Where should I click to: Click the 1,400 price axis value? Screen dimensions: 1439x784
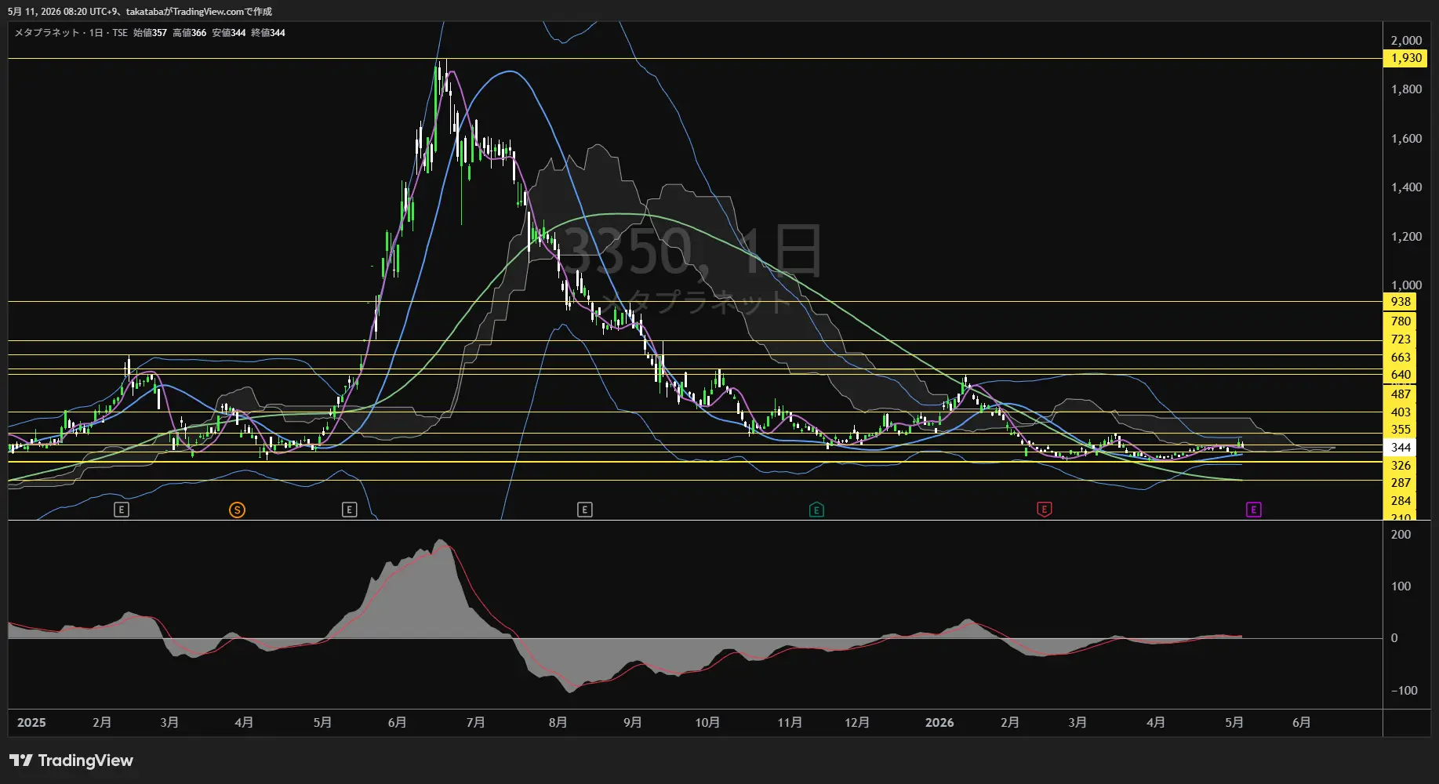coord(1406,187)
